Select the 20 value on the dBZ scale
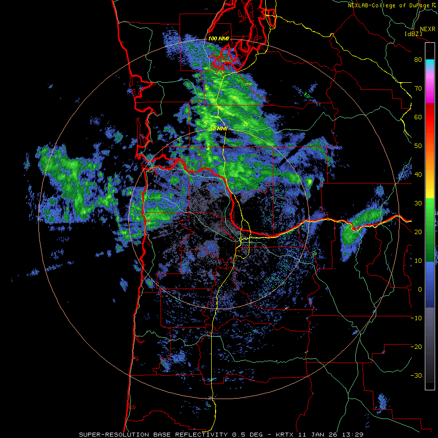438x438 pixels. coord(418,232)
